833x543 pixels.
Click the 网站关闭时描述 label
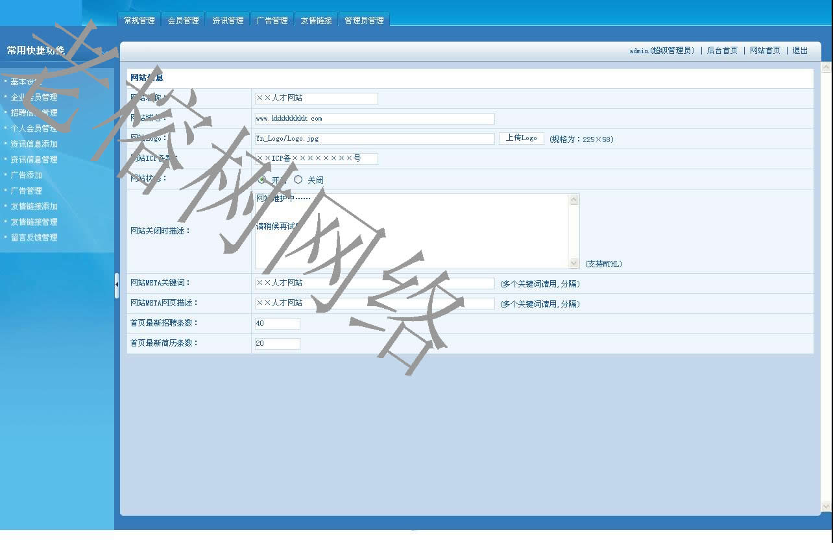coord(160,231)
